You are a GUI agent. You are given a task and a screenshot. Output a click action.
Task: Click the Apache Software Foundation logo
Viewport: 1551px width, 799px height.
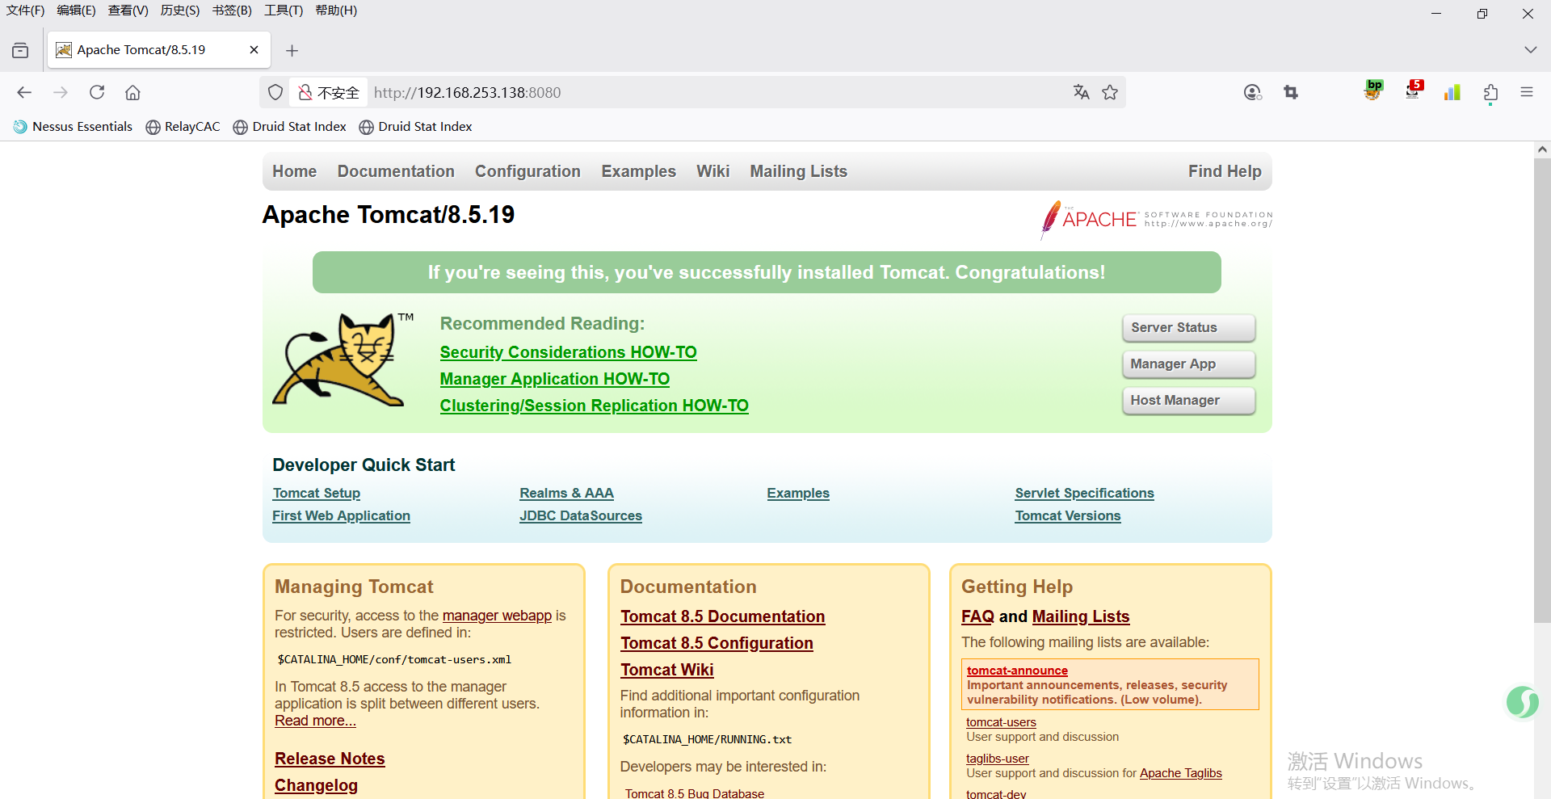[x=1156, y=219]
